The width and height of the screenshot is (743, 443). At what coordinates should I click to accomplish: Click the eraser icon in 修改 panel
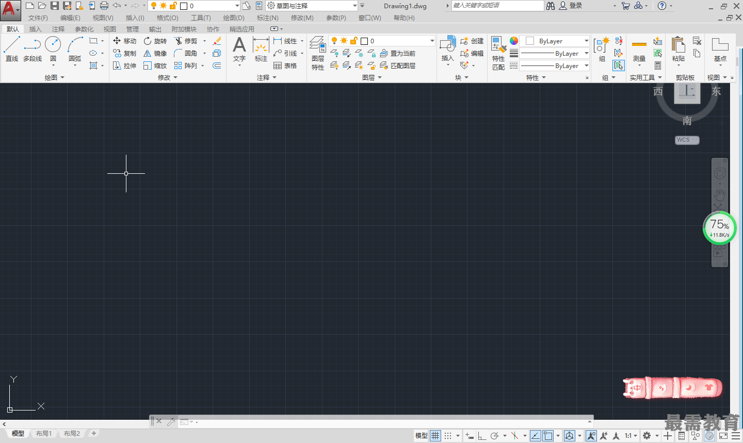(x=217, y=41)
